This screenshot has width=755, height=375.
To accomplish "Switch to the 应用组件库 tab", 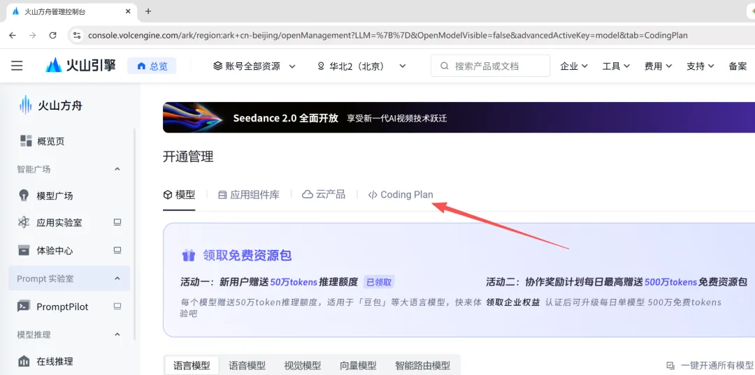I will [248, 195].
